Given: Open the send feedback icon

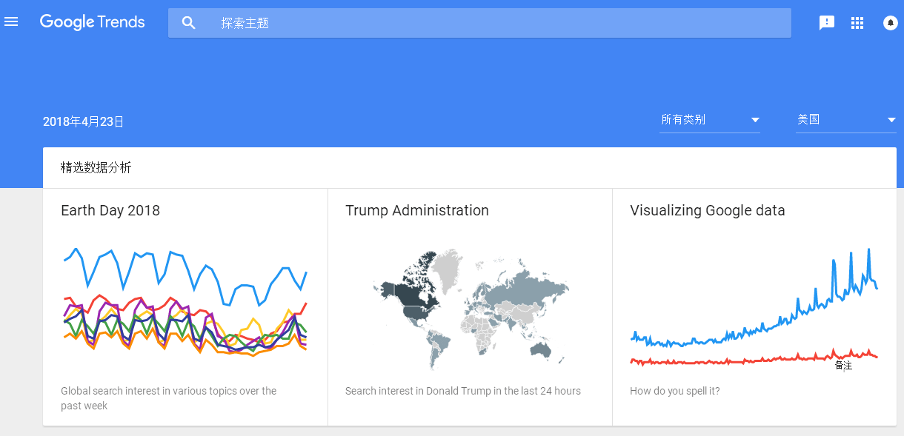Looking at the screenshot, I should coord(826,23).
